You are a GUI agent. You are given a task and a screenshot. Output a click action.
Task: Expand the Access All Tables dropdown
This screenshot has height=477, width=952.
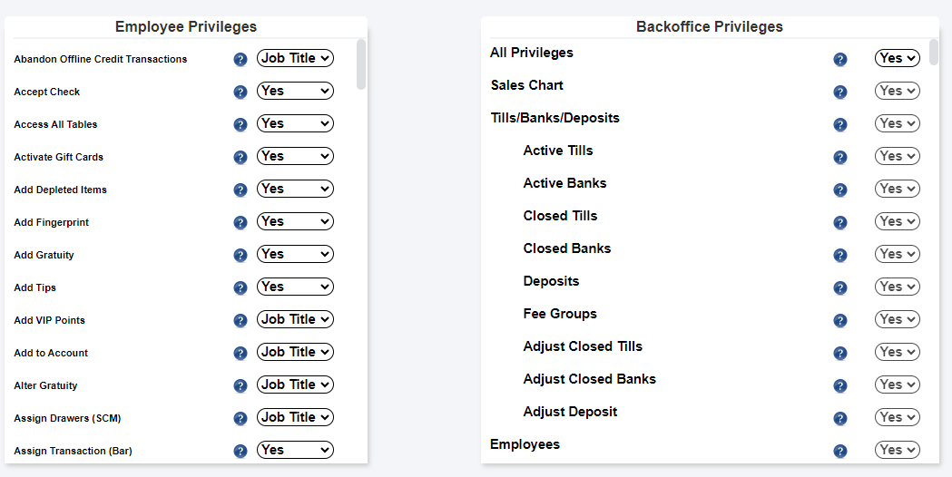[x=295, y=123]
